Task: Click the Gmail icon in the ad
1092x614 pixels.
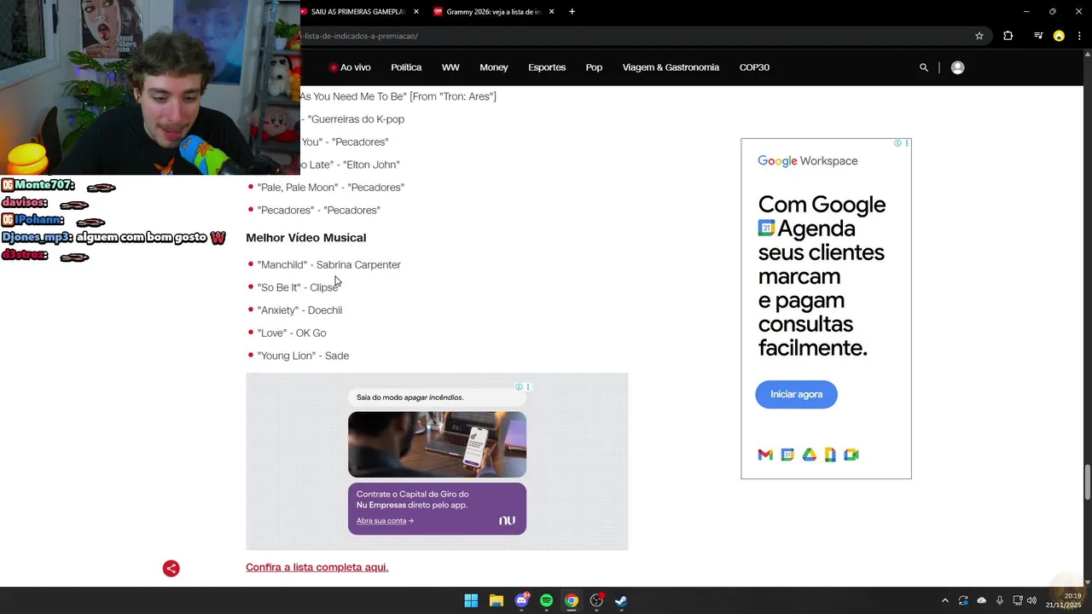Action: 765,455
